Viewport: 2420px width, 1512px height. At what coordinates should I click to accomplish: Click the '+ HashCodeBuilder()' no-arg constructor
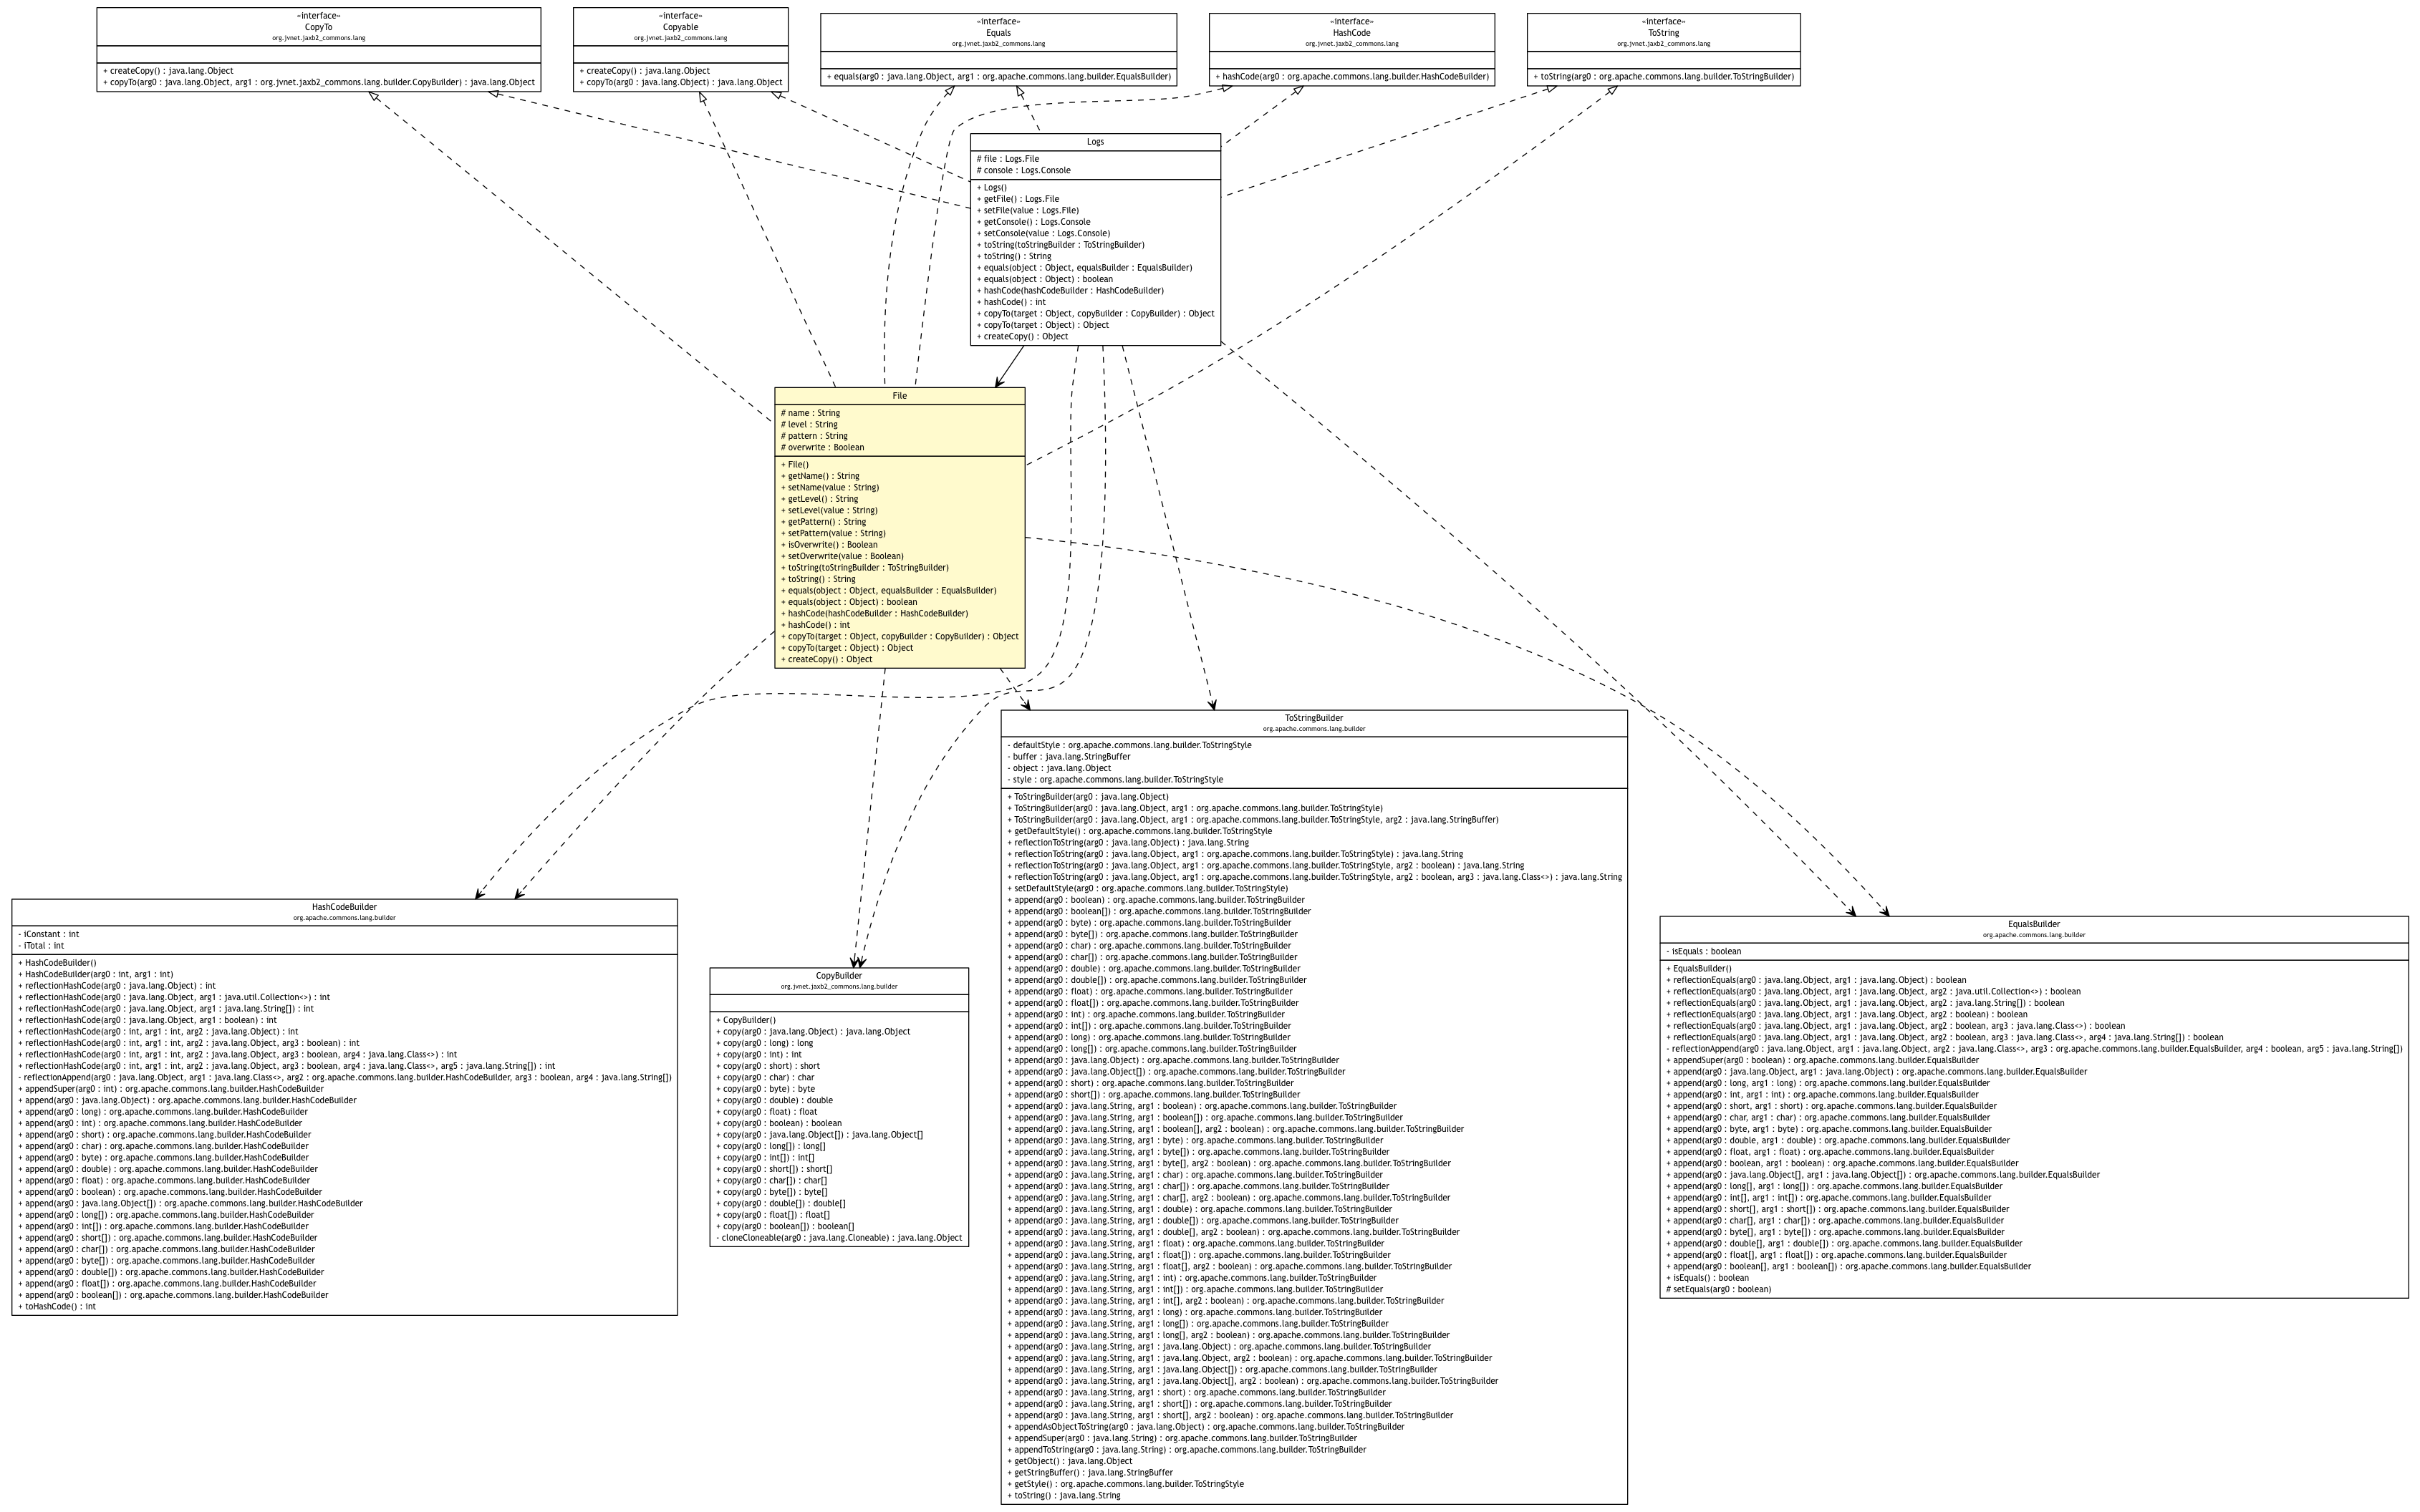pyautogui.click(x=57, y=963)
